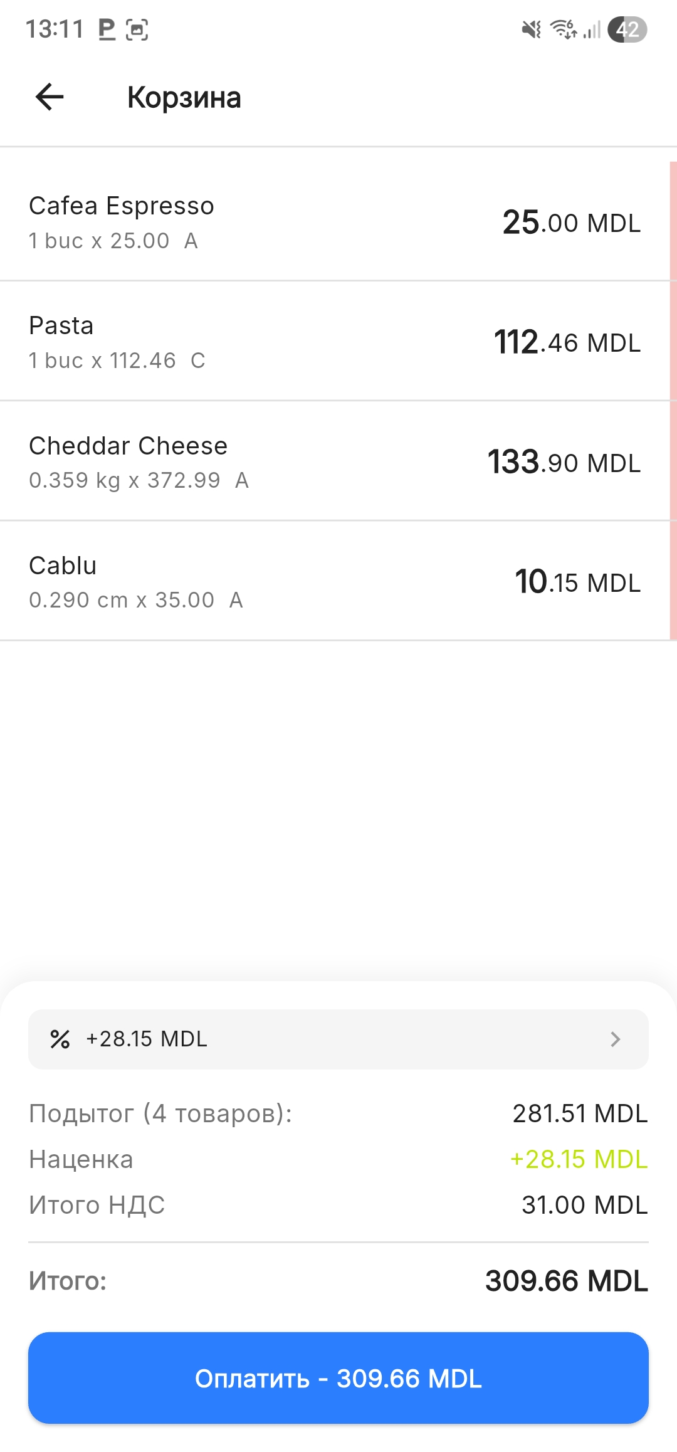Tap the screenshot capture status icon
Screen dimensions: 677x1452
[x=137, y=29]
